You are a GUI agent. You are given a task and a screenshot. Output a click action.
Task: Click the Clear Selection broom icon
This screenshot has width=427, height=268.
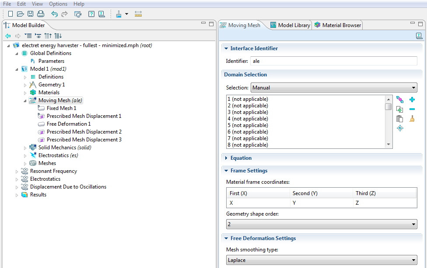(x=412, y=119)
